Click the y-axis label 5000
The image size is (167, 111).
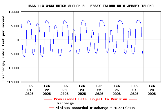tap(14, 26)
